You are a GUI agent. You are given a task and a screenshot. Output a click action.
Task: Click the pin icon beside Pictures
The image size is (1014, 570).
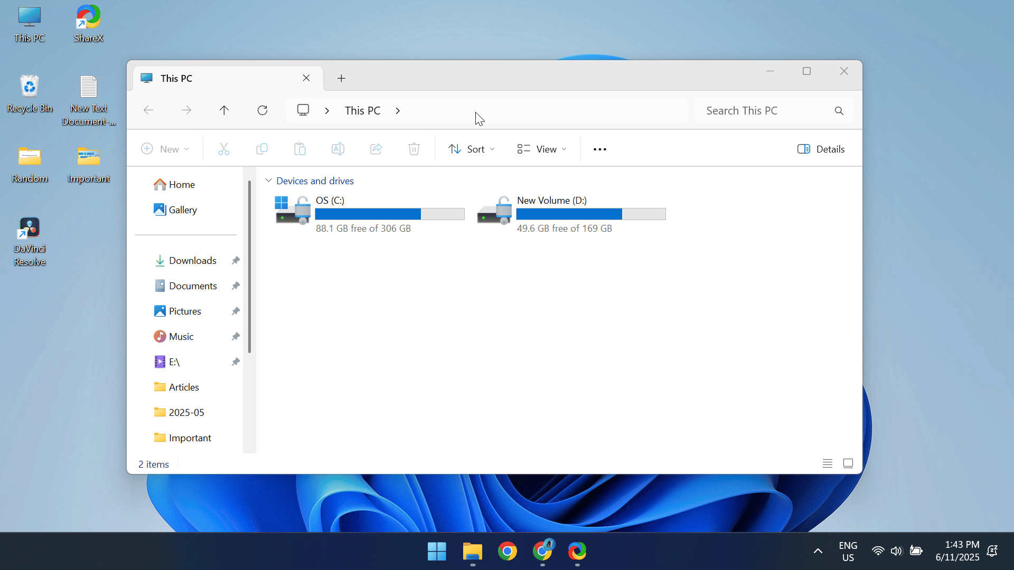pos(236,311)
